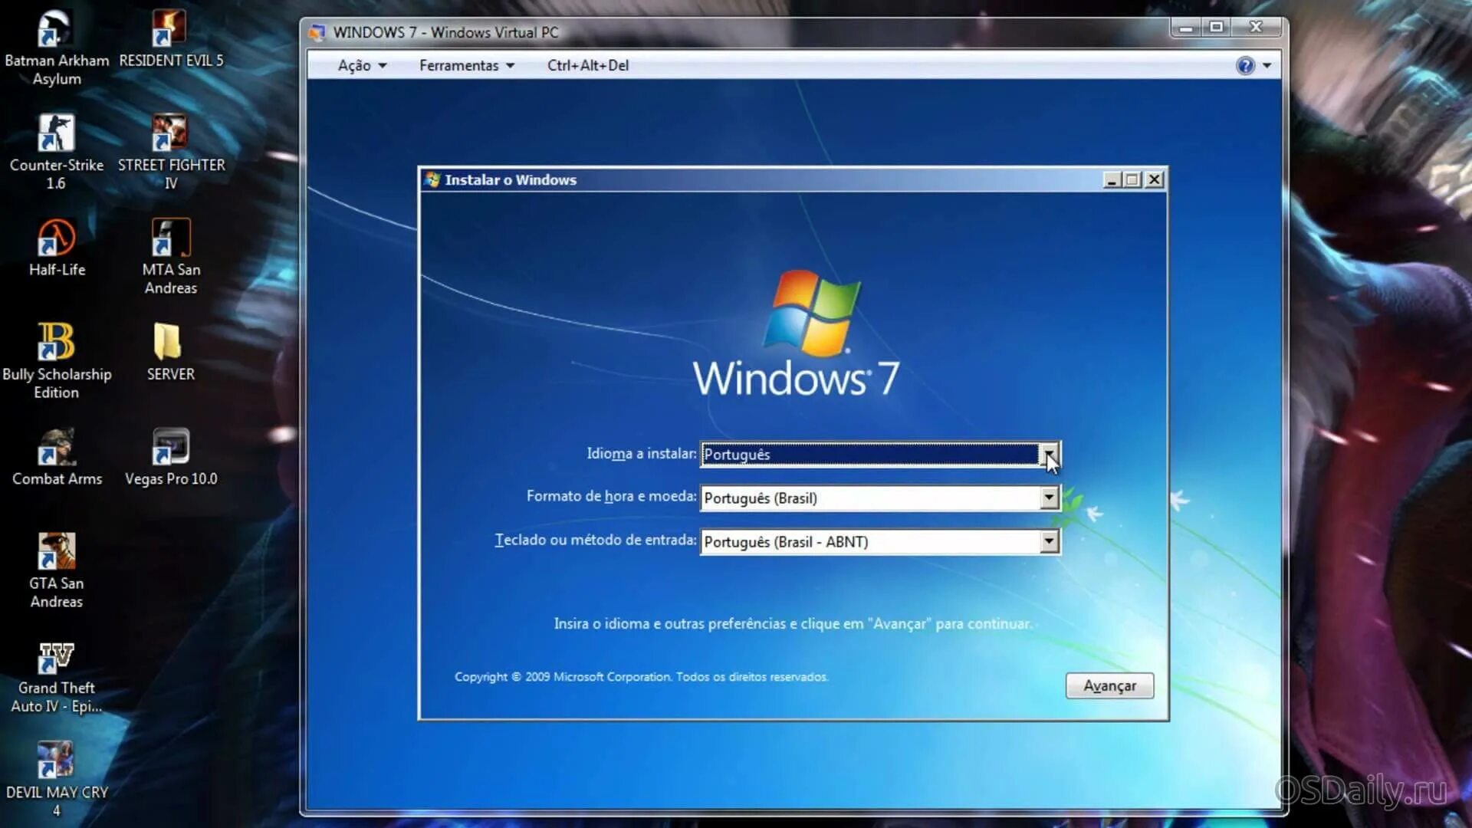
Task: Expand the arrow next to help icon
Action: click(1267, 66)
